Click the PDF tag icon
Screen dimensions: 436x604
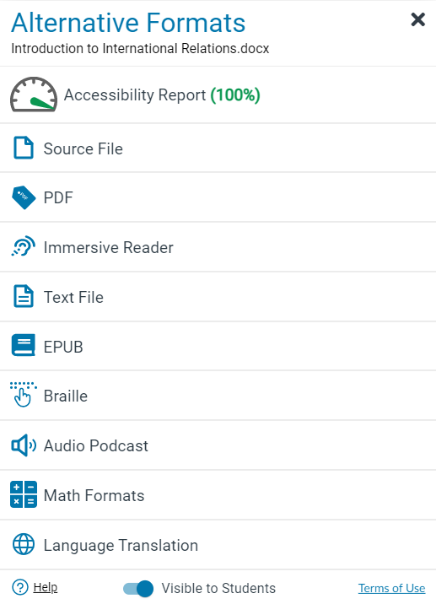pos(24,197)
